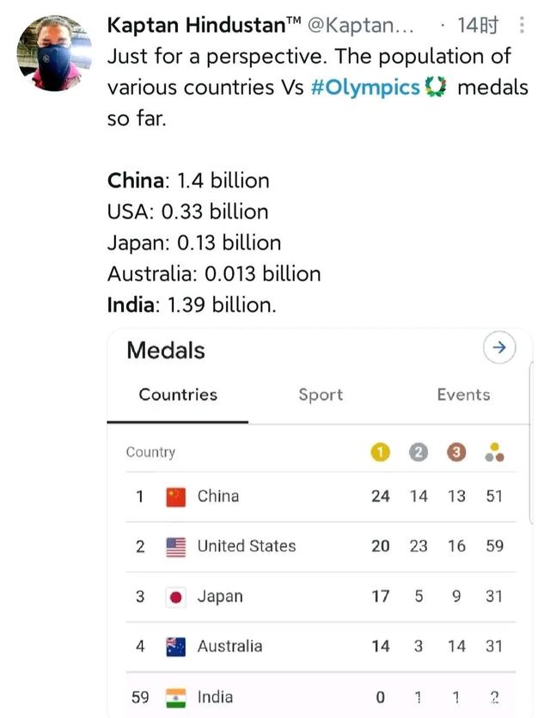The image size is (550, 718).
Task: Click the bronze medal column icon
Action: coord(456,452)
